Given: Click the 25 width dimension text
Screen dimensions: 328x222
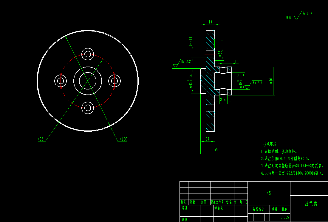Looking at the screenshot, I should click(207, 139).
